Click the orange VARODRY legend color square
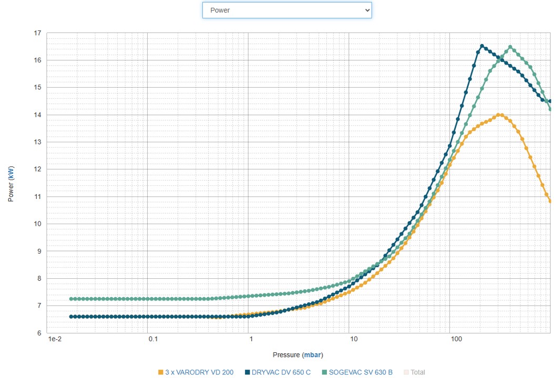The image size is (554, 378). pyautogui.click(x=161, y=372)
